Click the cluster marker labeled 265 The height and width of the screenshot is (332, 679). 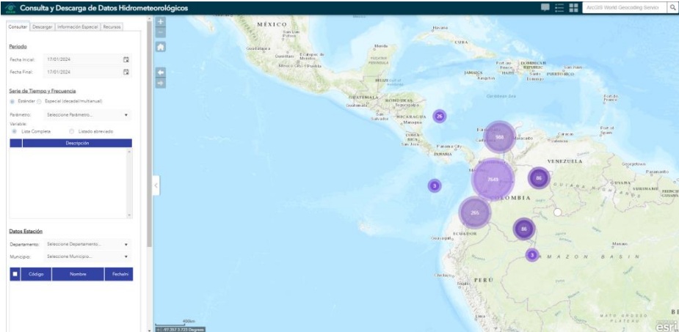pos(475,213)
